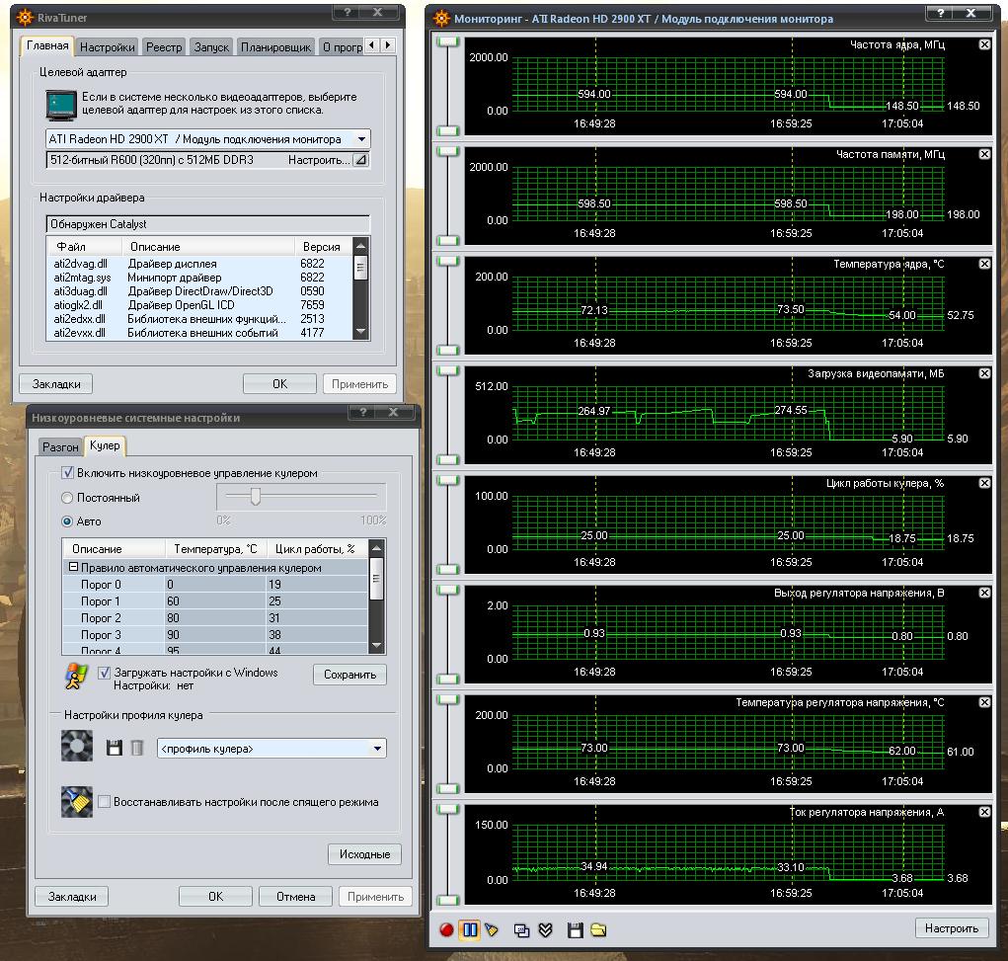
Task: Open log file with the folder icon
Action: (598, 930)
